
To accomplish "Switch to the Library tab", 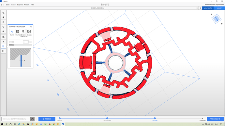I will click(219, 8).
